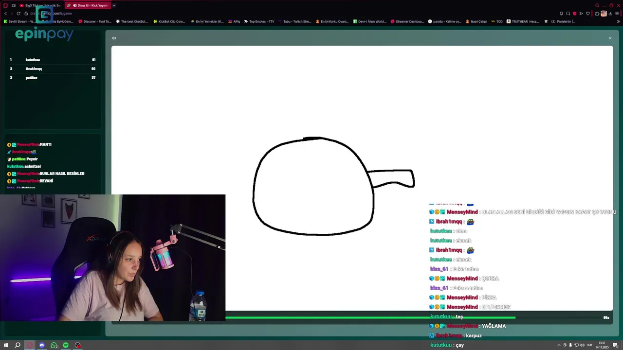The width and height of the screenshot is (623, 350).
Task: Click MenseyMind ÇORBA chat message
Action: click(464, 279)
